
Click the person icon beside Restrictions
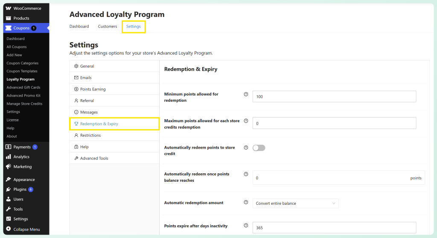click(76, 135)
